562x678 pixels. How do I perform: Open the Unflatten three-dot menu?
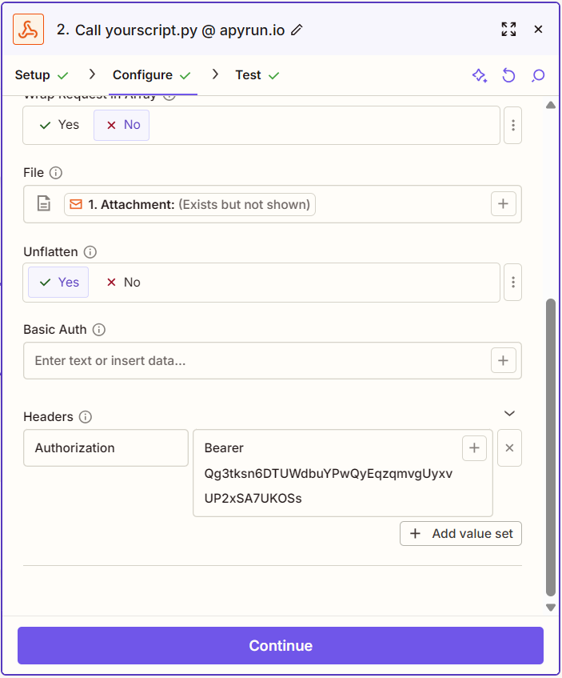(x=512, y=282)
